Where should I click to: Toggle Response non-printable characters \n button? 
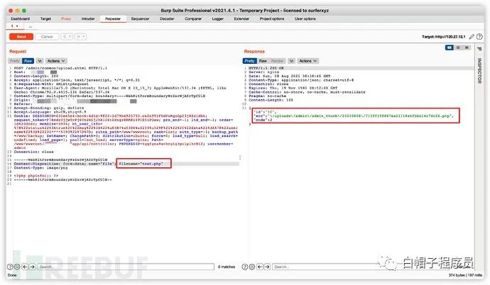(x=291, y=61)
